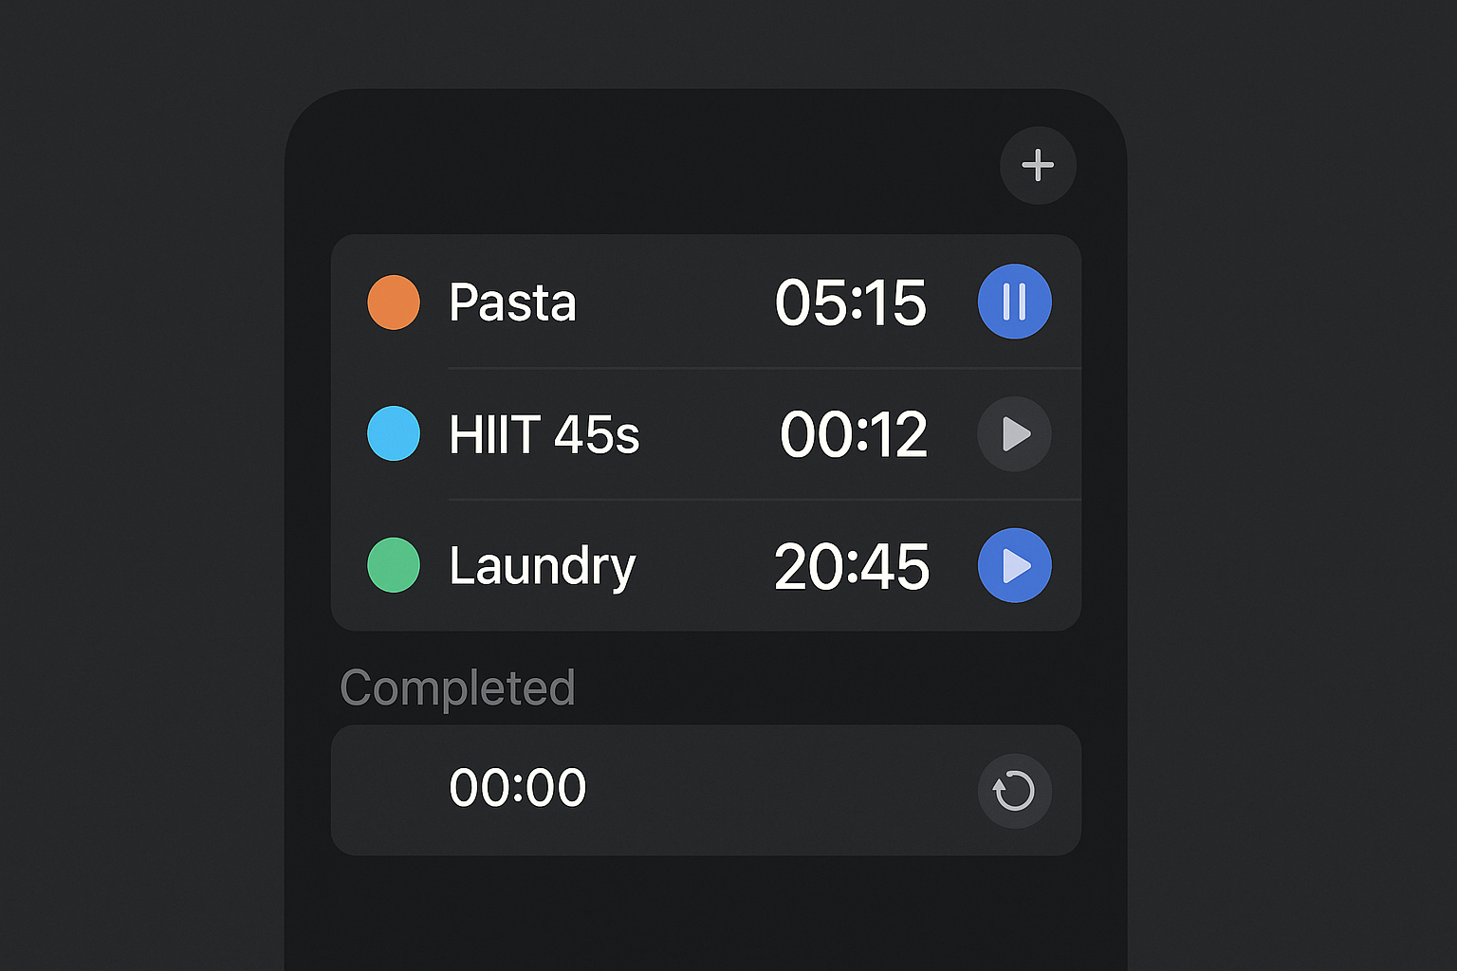
Task: Restart the completed 00:00 timer
Action: (1014, 791)
